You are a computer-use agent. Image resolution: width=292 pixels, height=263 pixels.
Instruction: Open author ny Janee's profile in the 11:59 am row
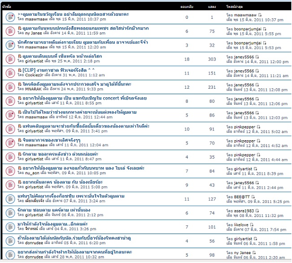tap(34, 33)
